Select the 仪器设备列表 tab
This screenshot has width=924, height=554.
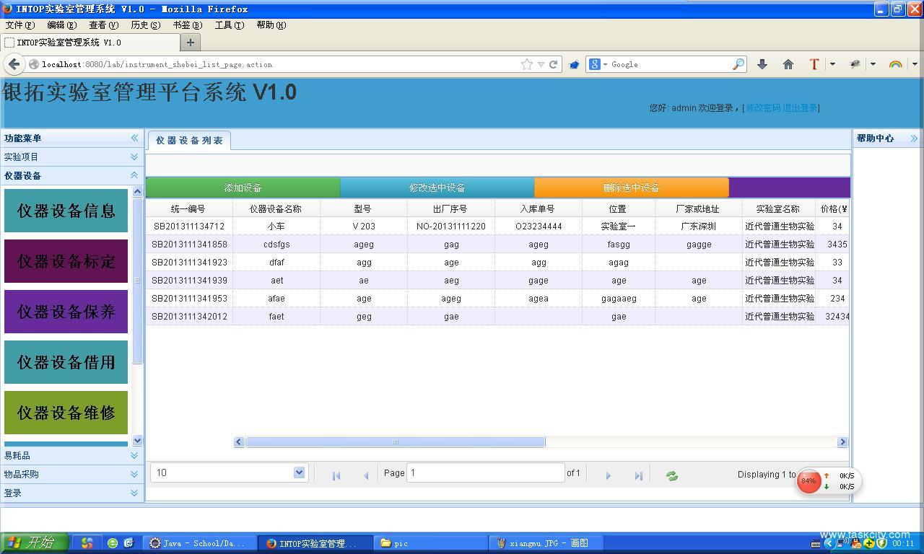tap(189, 141)
